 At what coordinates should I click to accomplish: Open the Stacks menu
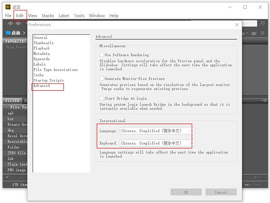(x=48, y=16)
